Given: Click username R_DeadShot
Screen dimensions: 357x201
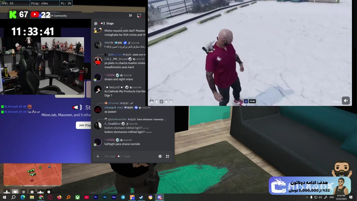Looking at the screenshot, I should [x=112, y=124].
